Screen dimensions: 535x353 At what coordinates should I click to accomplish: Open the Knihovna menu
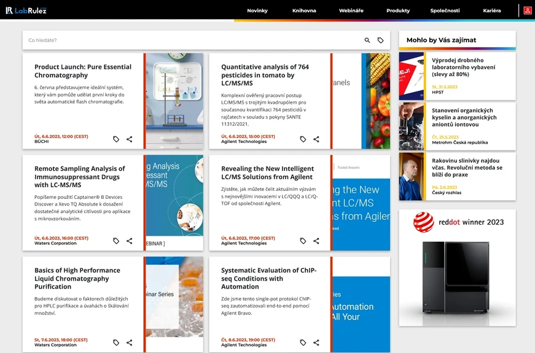(304, 10)
